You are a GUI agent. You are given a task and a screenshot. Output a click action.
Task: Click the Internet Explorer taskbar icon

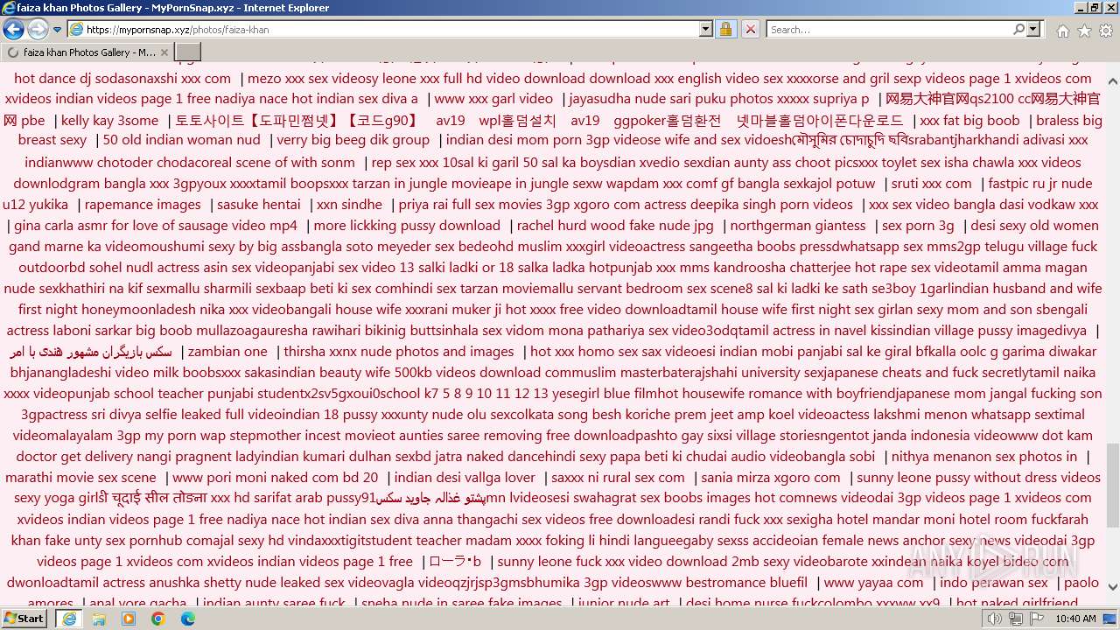pos(69,619)
